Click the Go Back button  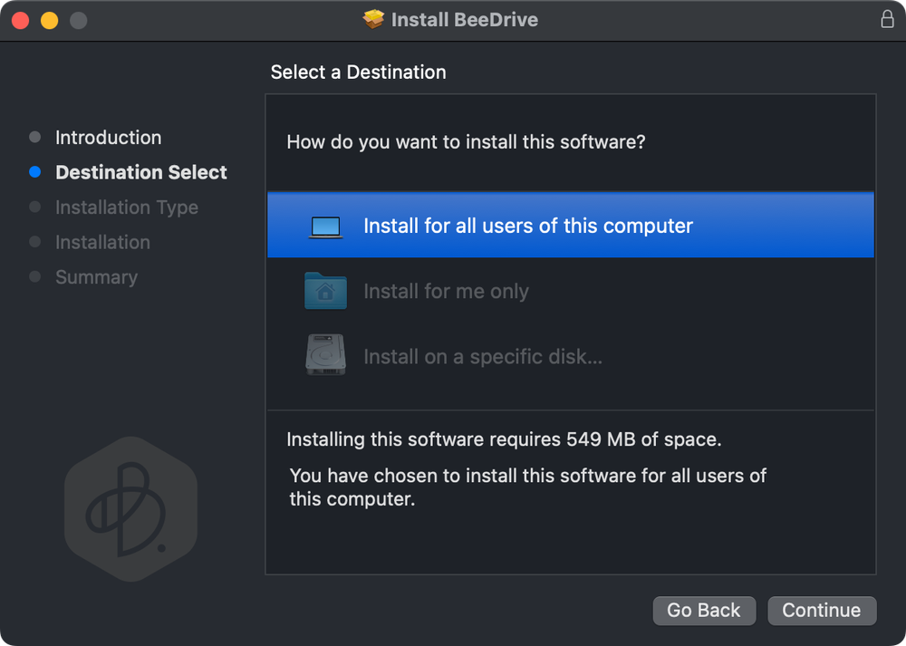click(704, 610)
